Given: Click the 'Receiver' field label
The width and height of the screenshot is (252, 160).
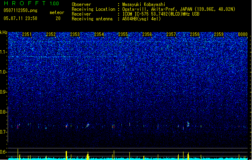Looking at the screenshot, I should (81, 14).
